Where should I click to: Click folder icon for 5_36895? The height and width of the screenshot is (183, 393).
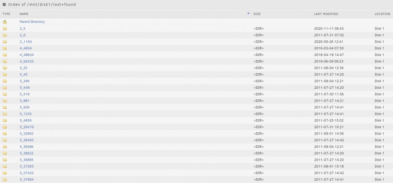click(5, 160)
